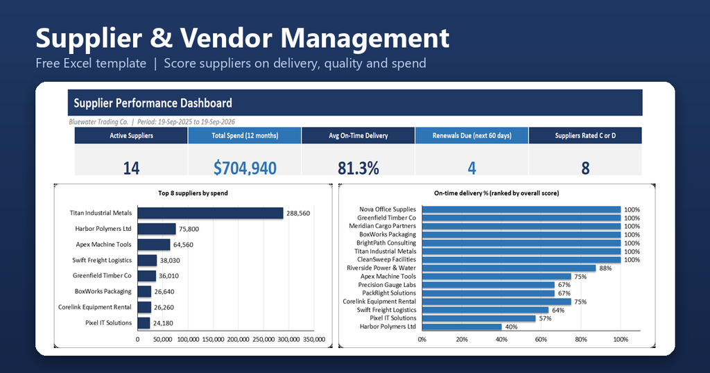Screen dimensions: 710x373
Task: Click the 36,010 data label
Action: 169,276
